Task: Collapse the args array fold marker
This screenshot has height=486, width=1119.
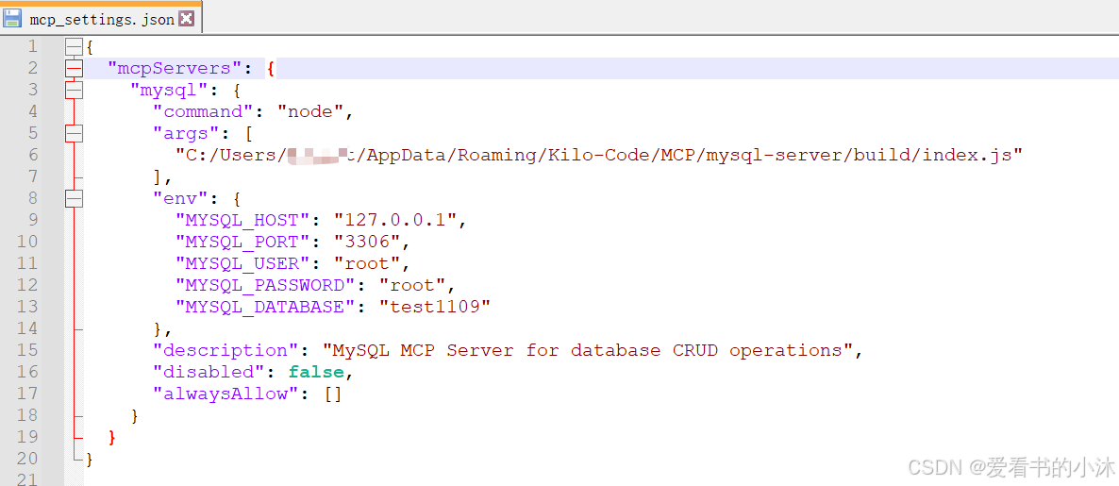Action: [x=75, y=133]
